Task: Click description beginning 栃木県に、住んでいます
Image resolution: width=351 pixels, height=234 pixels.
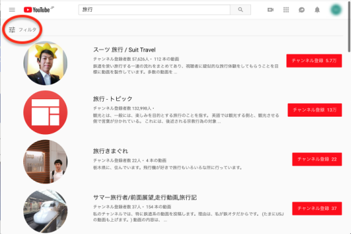Action: pos(167,167)
